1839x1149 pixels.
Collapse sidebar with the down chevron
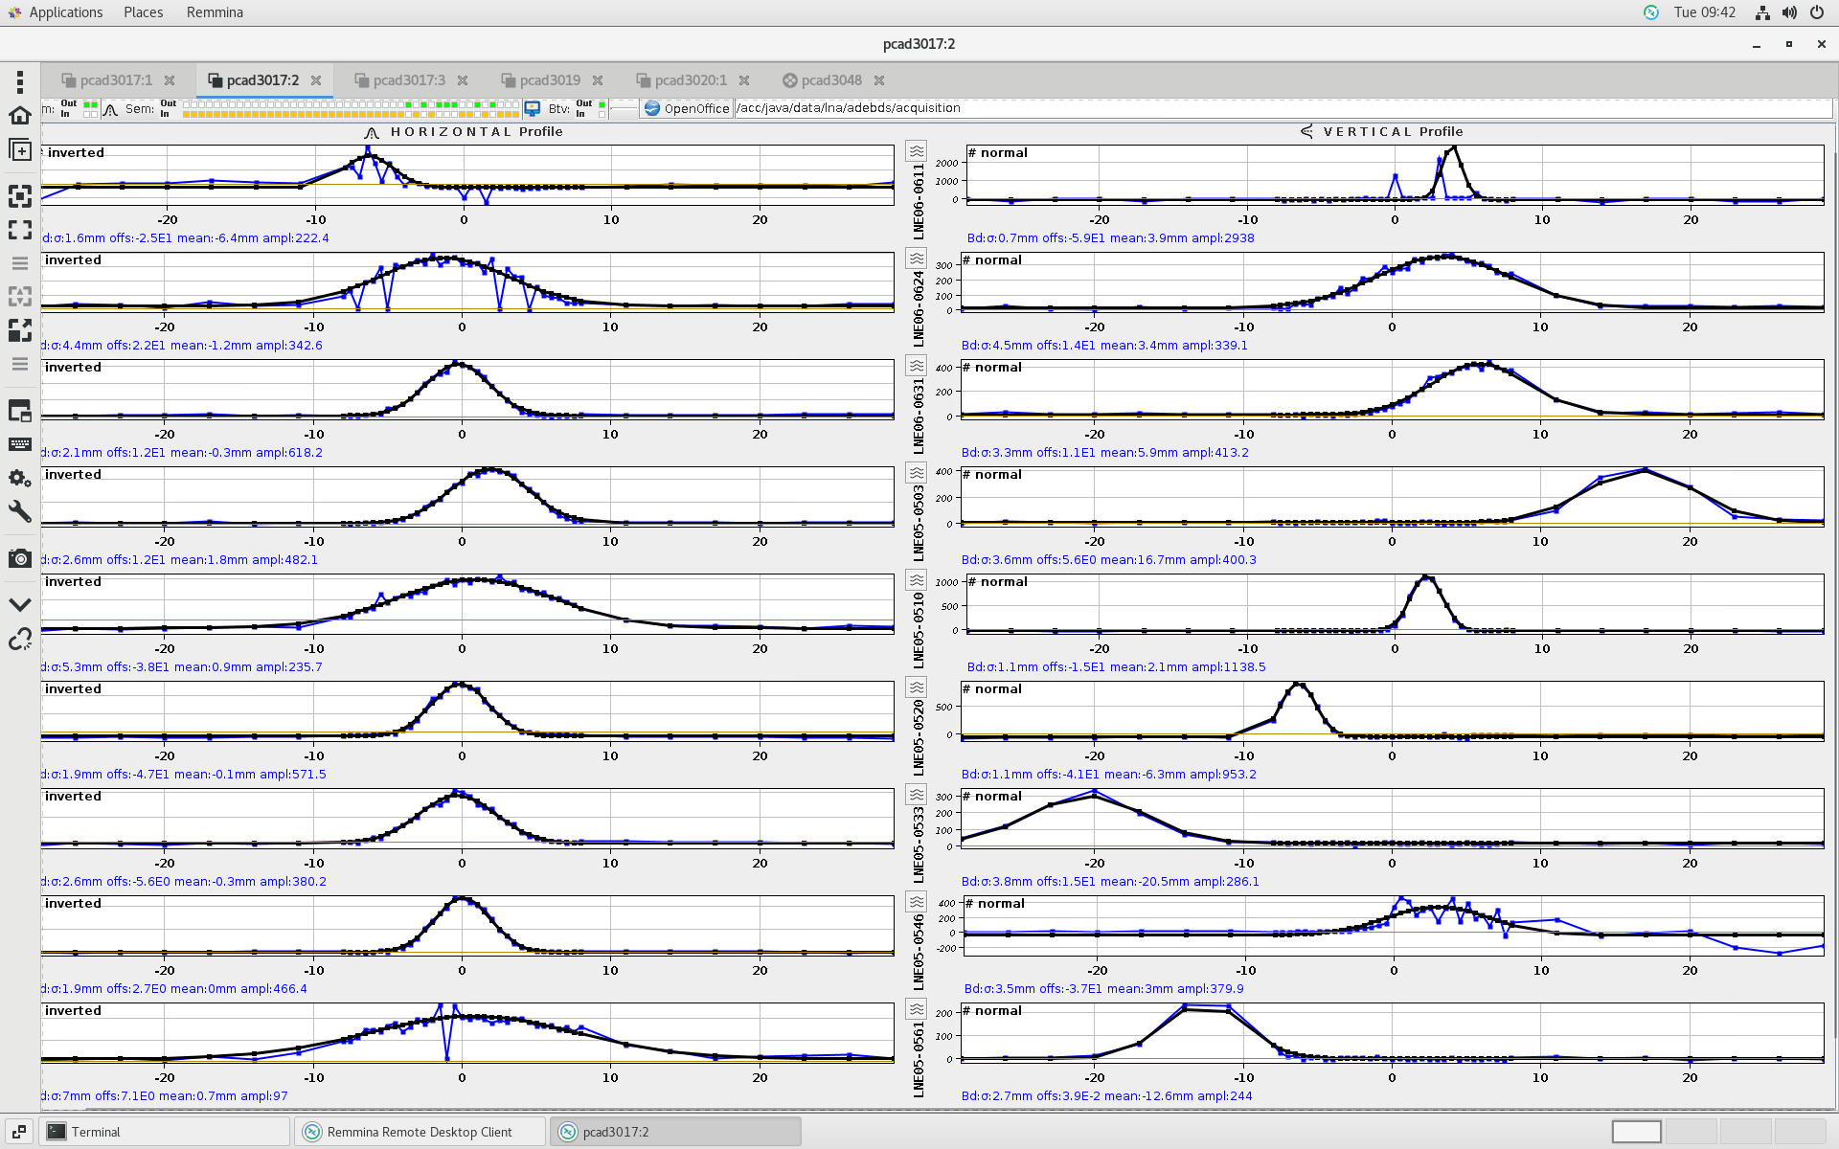(19, 604)
